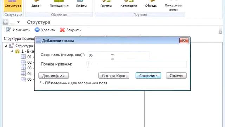225x127 pixels.
Task: Select floor 04 in the tree
Action: coord(27,74)
